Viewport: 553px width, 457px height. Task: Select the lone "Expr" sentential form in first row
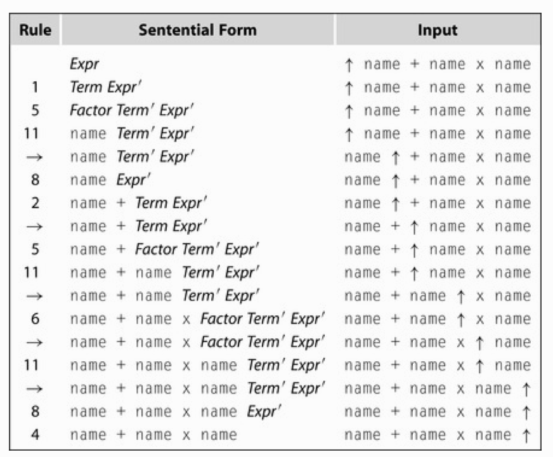pos(85,64)
